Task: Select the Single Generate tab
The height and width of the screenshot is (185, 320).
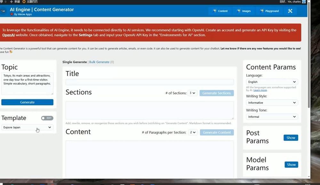Action: point(75,62)
